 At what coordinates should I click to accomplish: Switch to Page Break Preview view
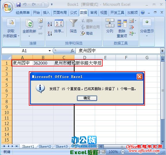(x=104, y=152)
